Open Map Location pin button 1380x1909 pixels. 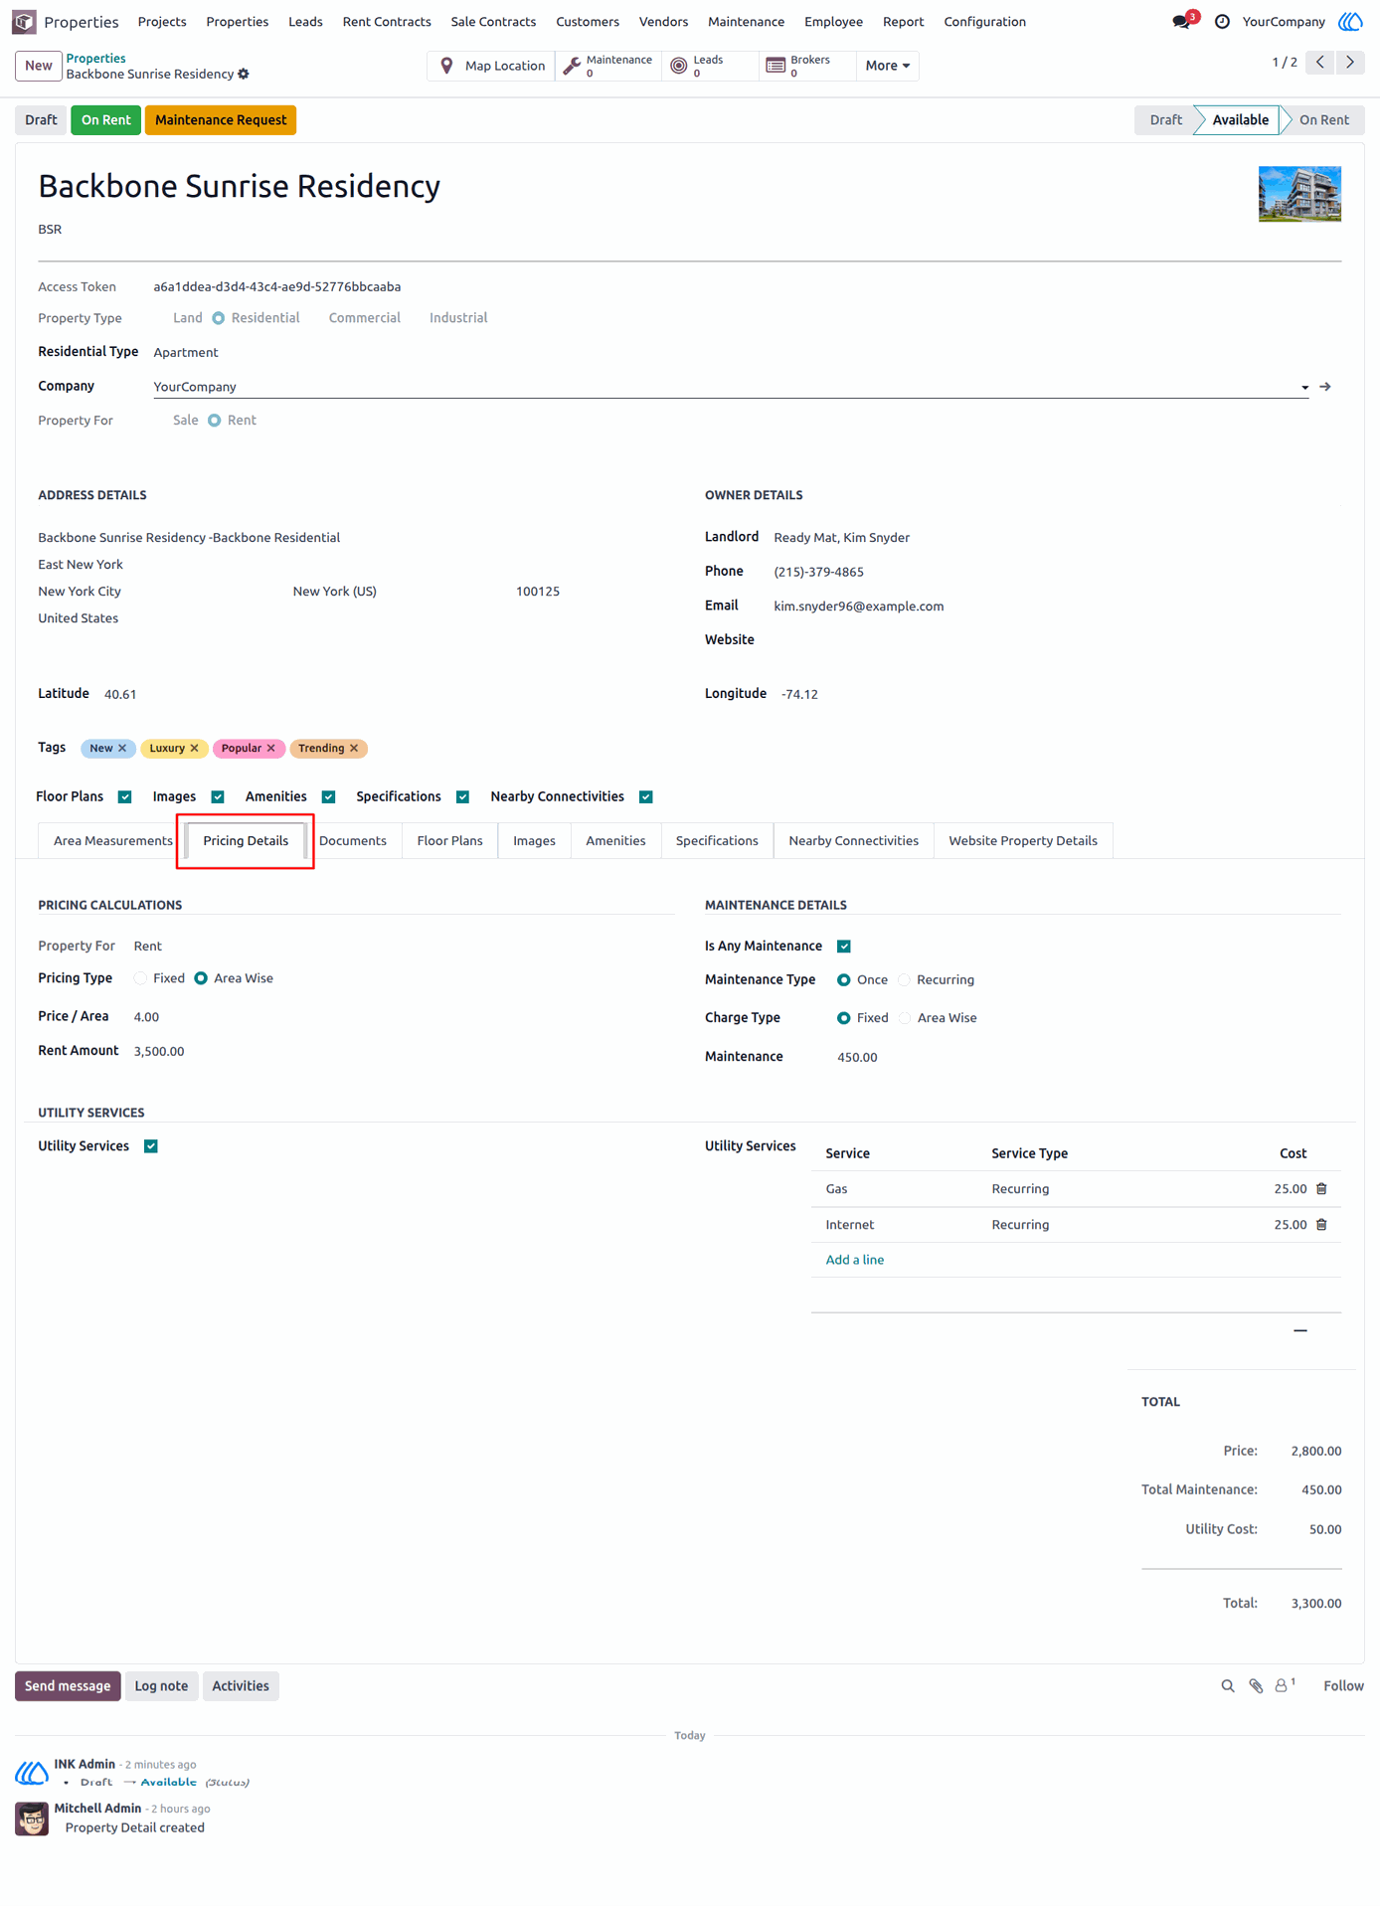click(492, 66)
